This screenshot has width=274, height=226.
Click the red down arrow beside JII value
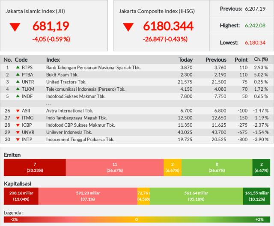pyautogui.click(x=15, y=27)
